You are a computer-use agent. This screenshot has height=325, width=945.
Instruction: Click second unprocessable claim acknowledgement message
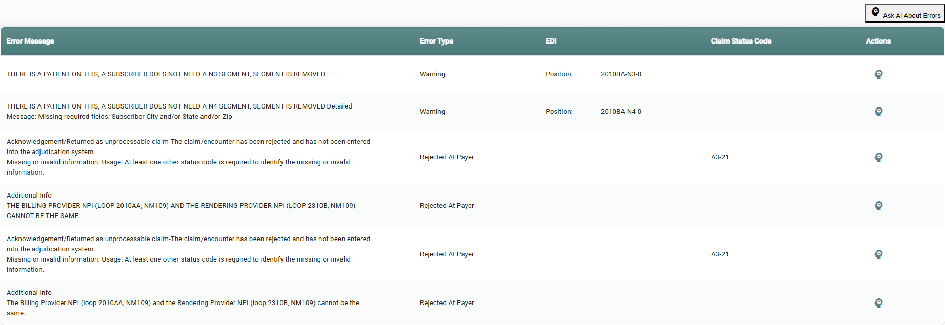188,254
